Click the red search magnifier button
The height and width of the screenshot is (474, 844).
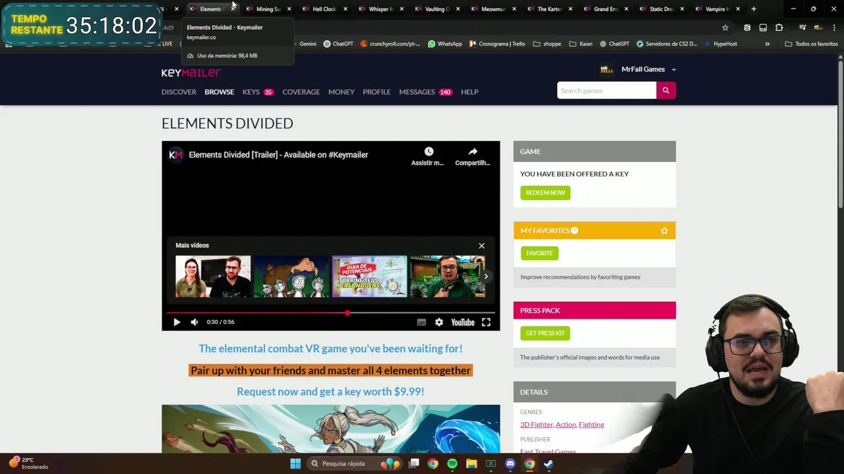pyautogui.click(x=666, y=90)
